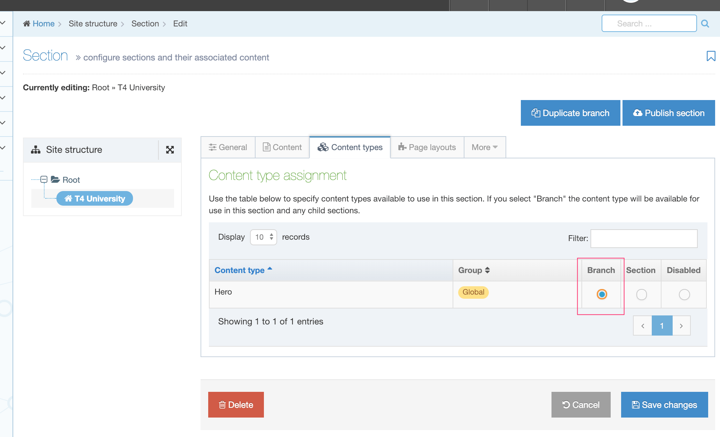Click the Save changes button
The image size is (720, 437).
pyautogui.click(x=664, y=405)
